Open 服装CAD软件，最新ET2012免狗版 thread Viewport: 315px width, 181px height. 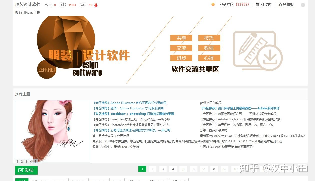pos(116,147)
